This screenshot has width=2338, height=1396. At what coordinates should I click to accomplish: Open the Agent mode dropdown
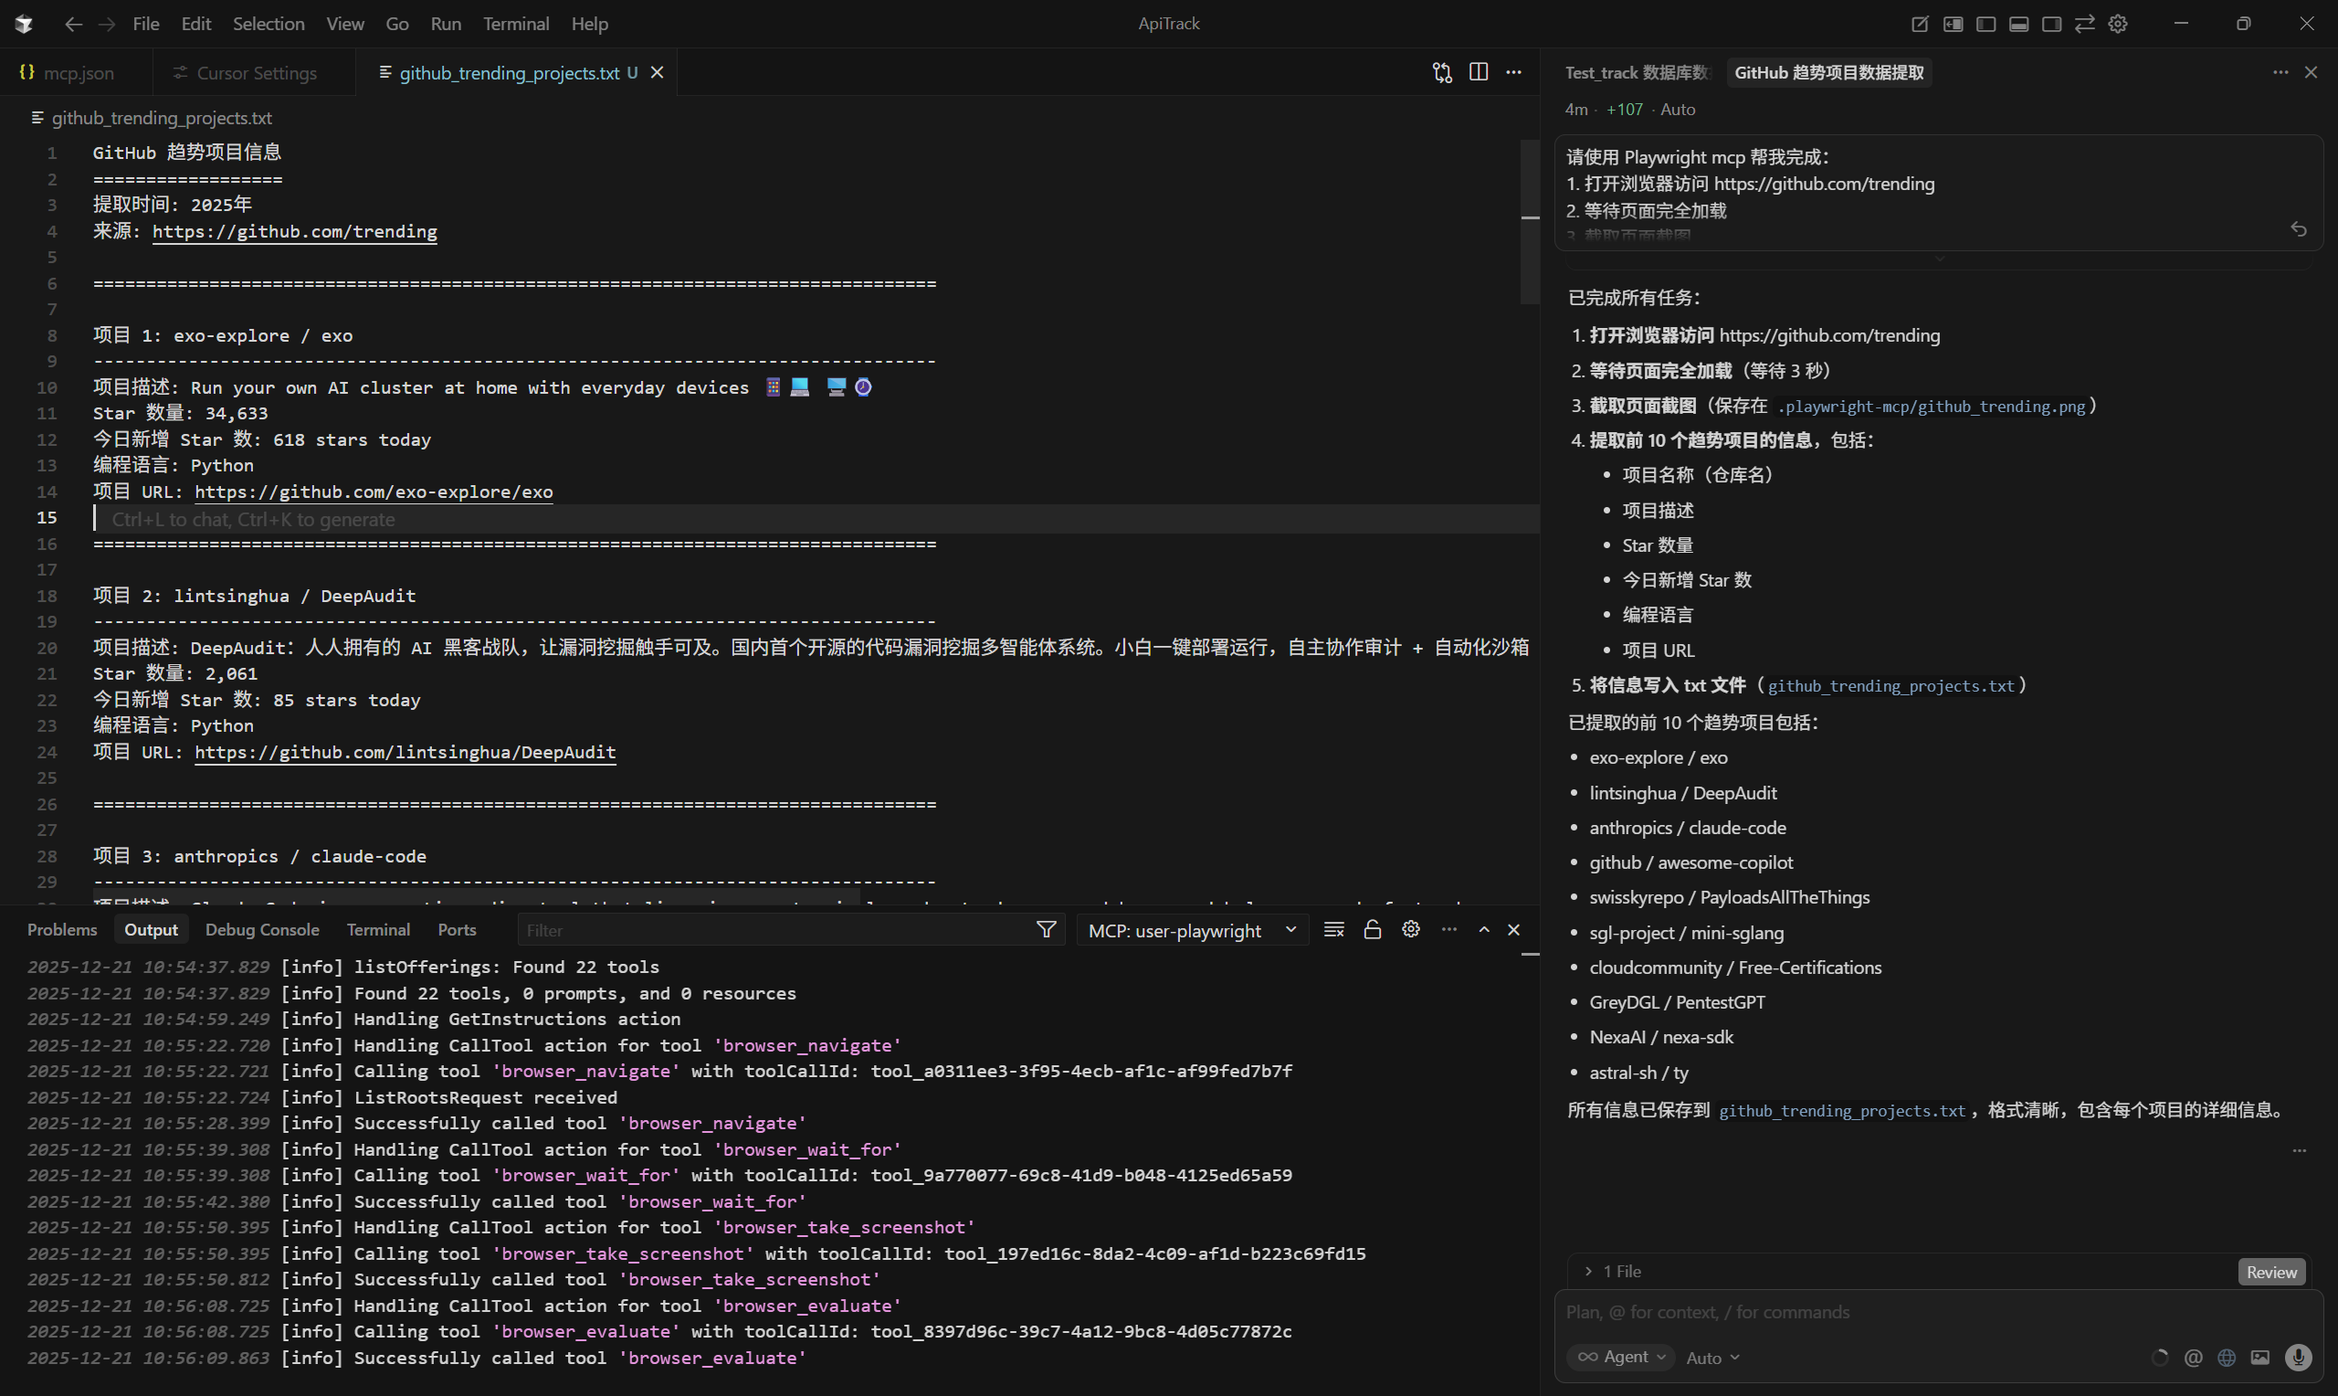click(1621, 1357)
